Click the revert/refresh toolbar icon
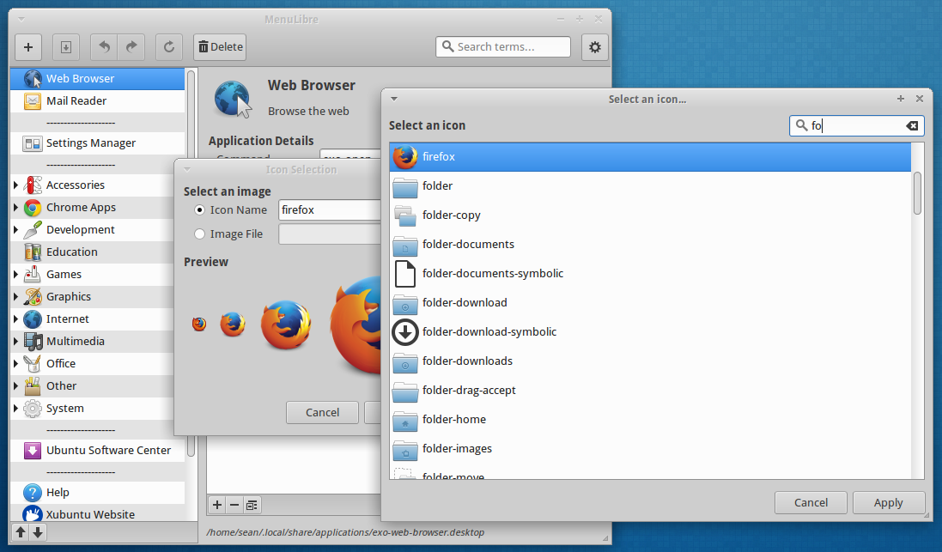This screenshot has height=552, width=942. (169, 47)
